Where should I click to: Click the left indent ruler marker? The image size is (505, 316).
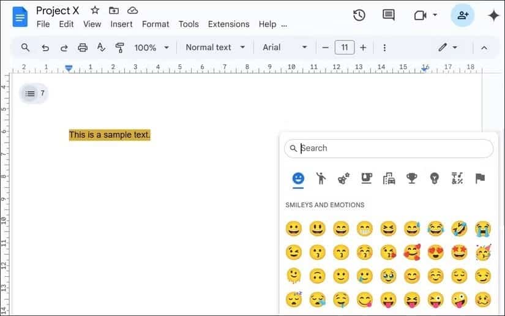point(69,68)
